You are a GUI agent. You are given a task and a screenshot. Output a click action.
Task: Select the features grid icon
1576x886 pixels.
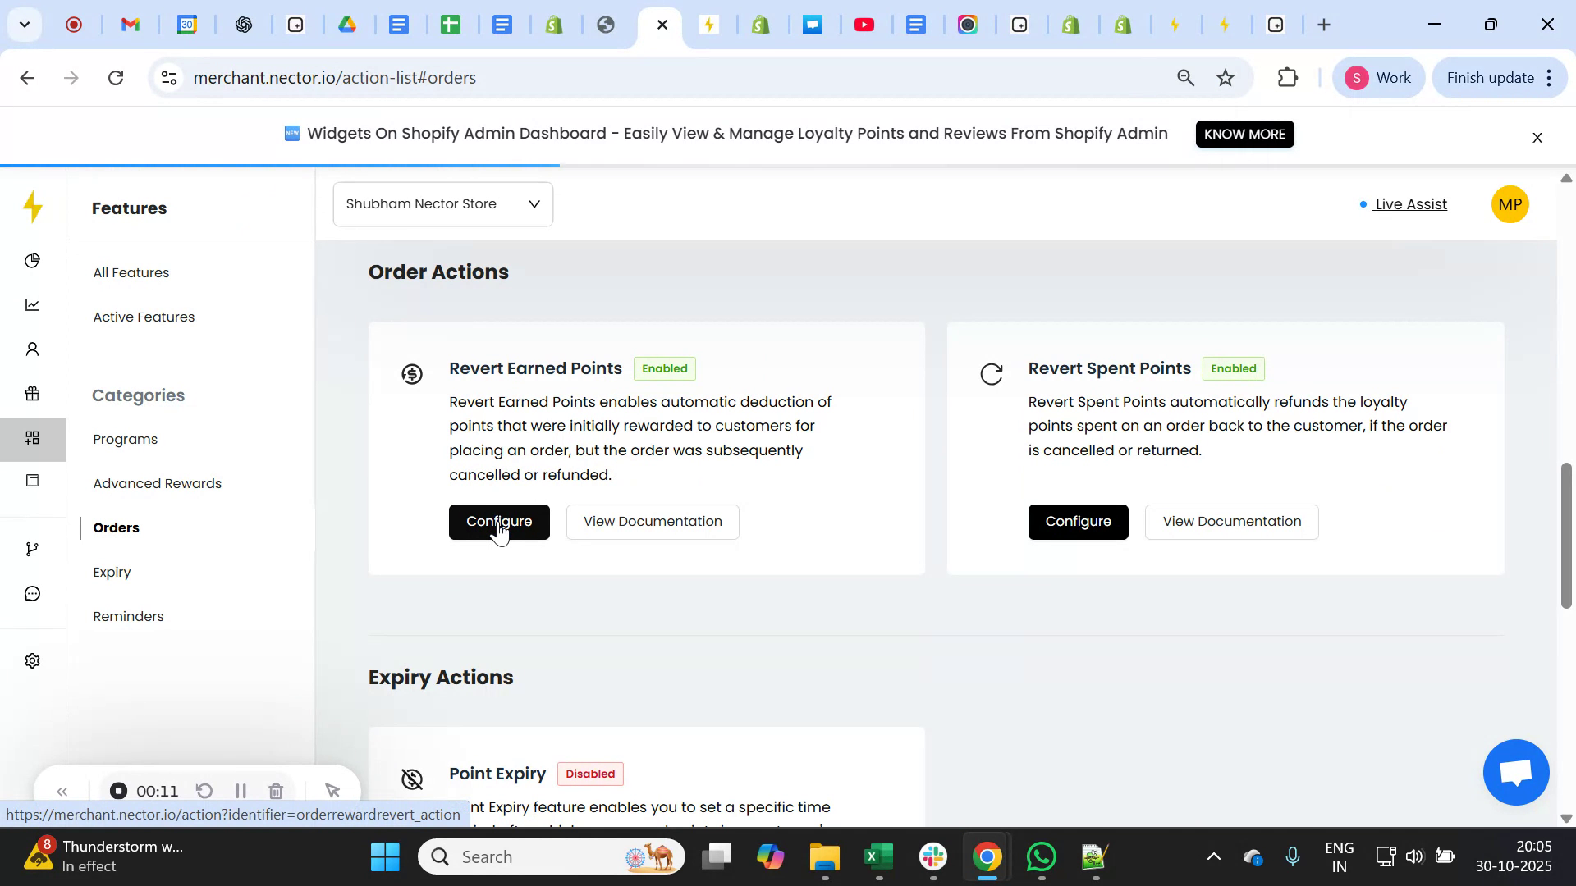[x=32, y=438]
